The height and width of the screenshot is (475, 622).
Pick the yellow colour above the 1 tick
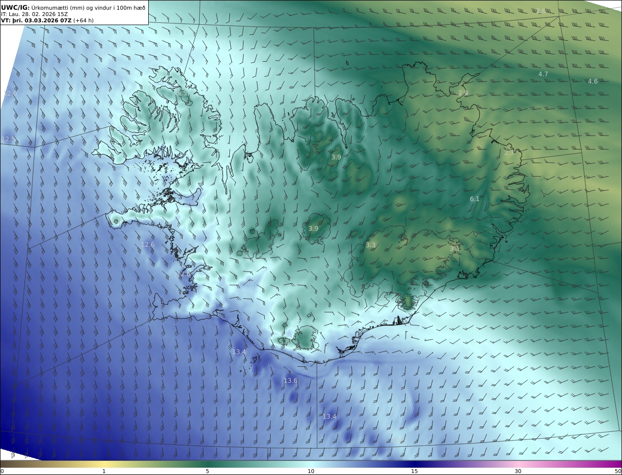pos(104,464)
